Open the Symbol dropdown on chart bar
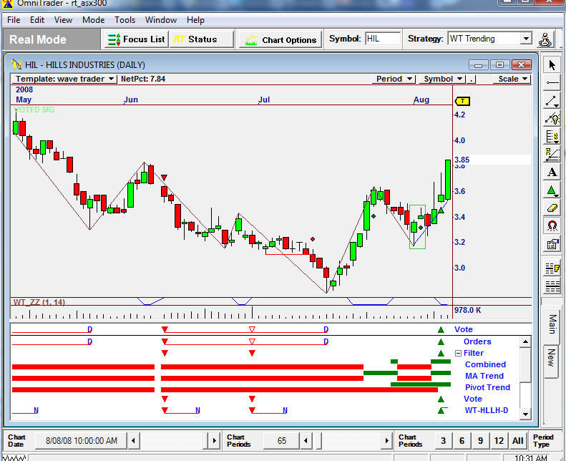 pos(442,79)
